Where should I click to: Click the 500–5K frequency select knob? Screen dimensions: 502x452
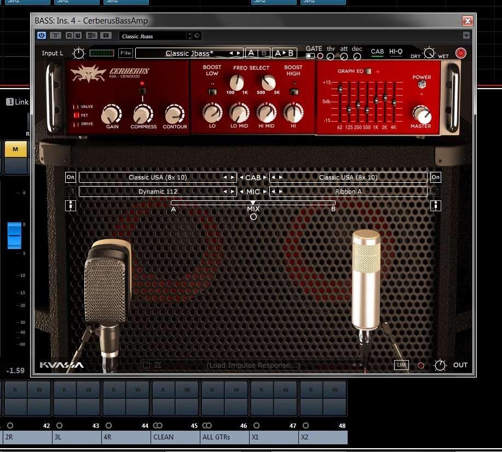point(268,82)
